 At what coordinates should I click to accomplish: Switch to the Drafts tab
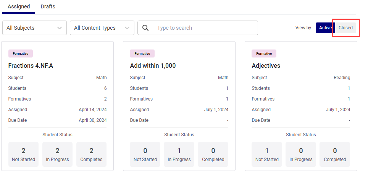pos(48,6)
